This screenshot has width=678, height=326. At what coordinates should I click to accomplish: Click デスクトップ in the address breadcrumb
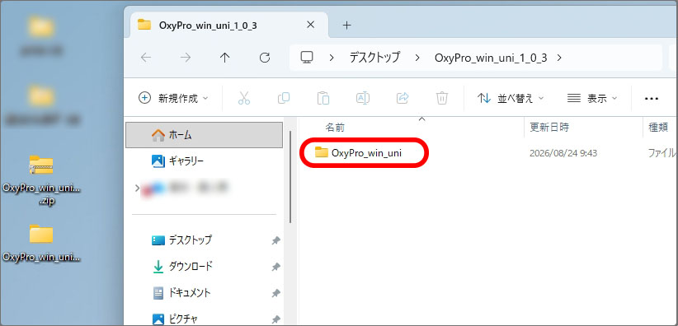click(375, 58)
